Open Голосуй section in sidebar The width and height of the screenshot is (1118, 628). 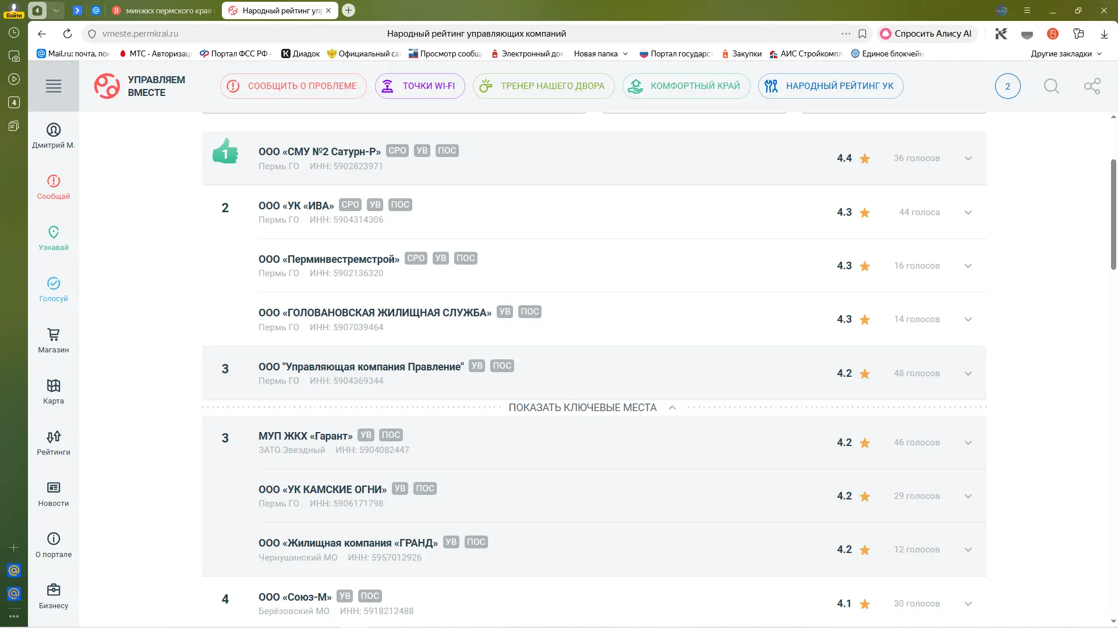coord(54,290)
